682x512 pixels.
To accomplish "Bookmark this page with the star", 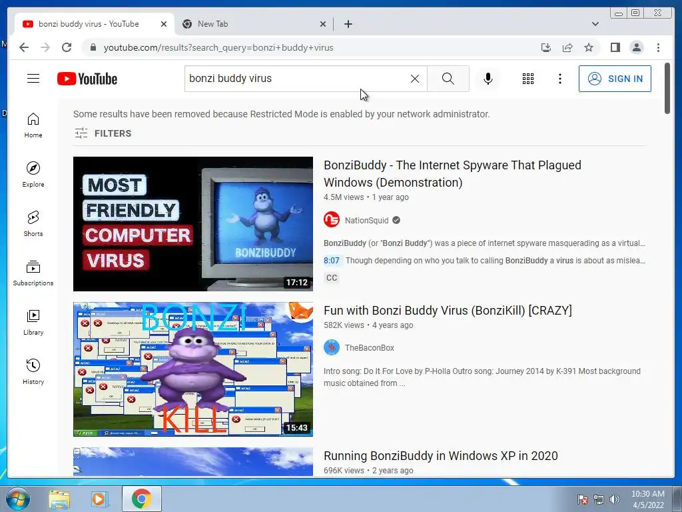I will pos(589,47).
